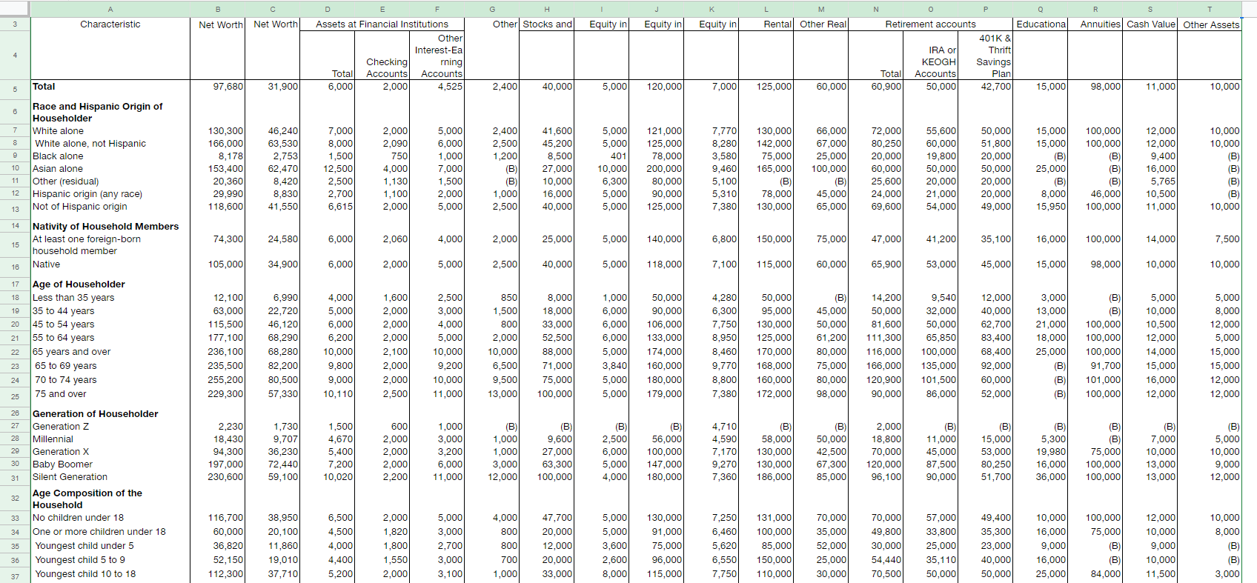Select the 'Less than 35 years' cell
Viewport: 1257px width, 583px height.
[x=110, y=298]
